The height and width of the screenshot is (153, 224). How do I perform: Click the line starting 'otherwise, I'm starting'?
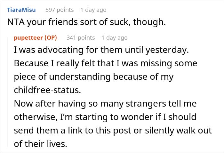click(x=105, y=117)
